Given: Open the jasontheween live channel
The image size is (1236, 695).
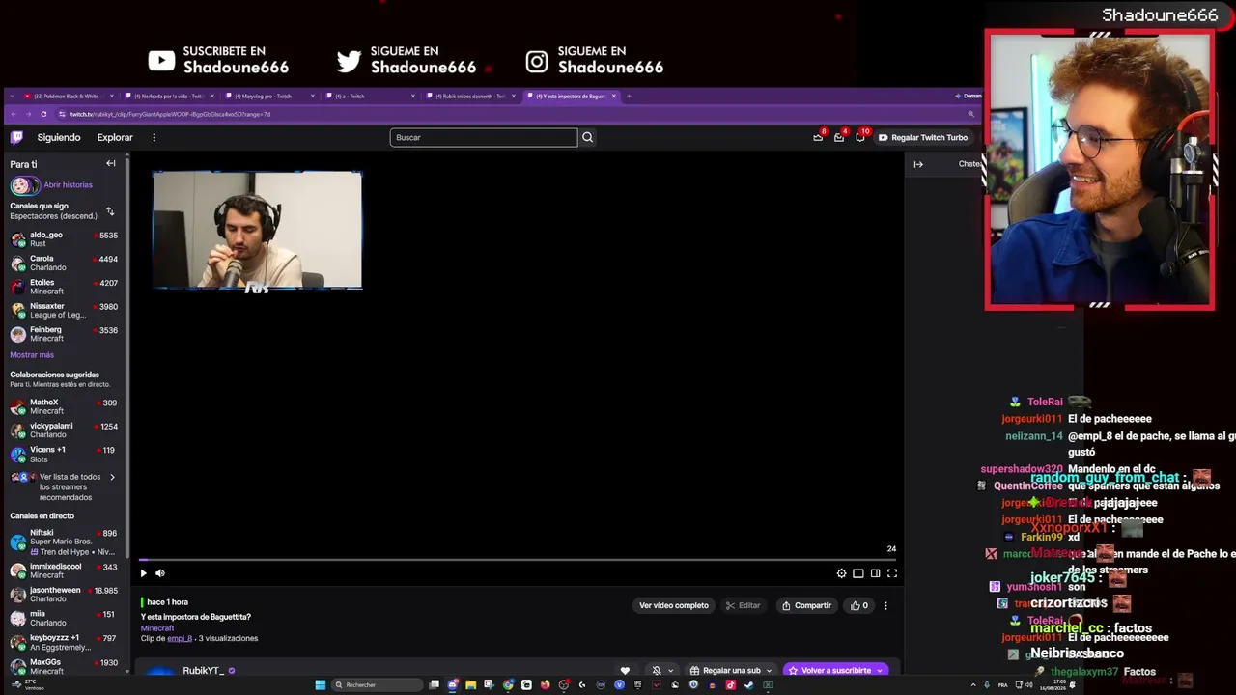Looking at the screenshot, I should coord(64,595).
